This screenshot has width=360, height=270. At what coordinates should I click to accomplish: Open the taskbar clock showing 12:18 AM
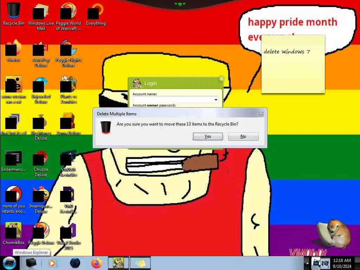coord(342,263)
